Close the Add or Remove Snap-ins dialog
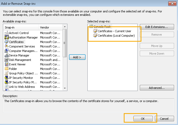Image resolution: width=178 pixels, height=125 pixels. [172, 3]
